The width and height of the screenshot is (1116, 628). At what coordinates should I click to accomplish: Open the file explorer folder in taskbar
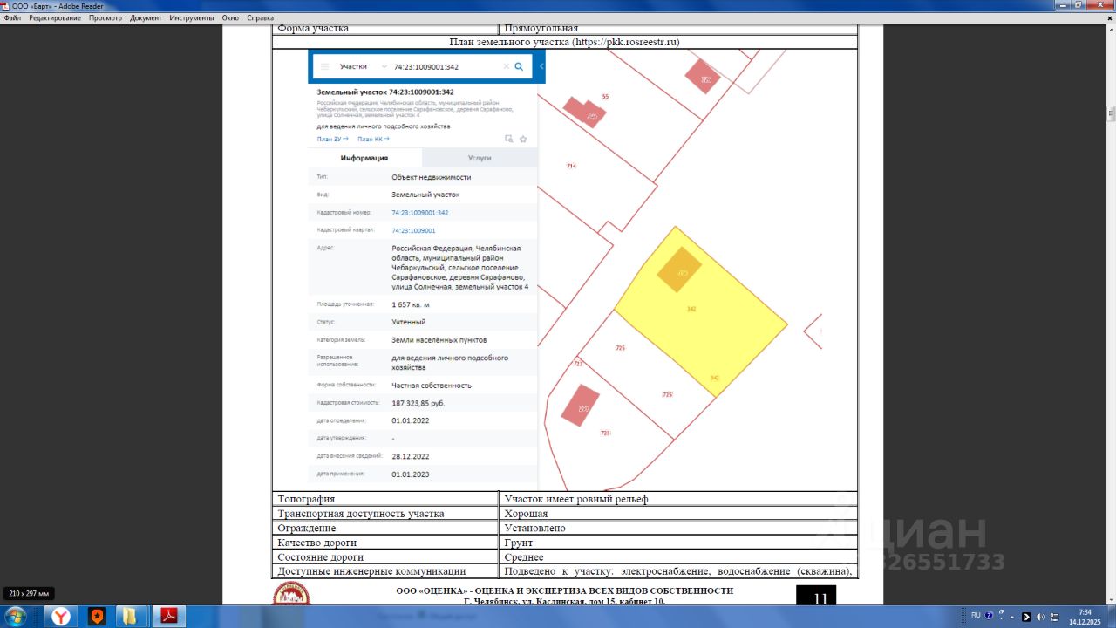pos(130,617)
